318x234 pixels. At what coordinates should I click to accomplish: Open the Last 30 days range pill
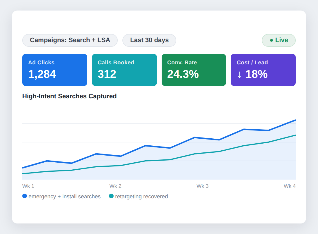(149, 40)
